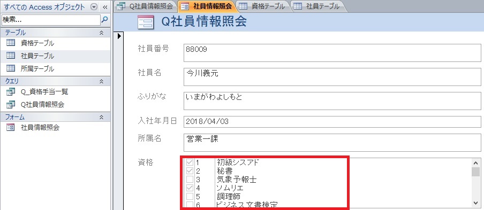Toggle checkbox for 6 ビジネス文書検定
Image resolution: width=484 pixels, height=210 pixels.
click(x=190, y=205)
